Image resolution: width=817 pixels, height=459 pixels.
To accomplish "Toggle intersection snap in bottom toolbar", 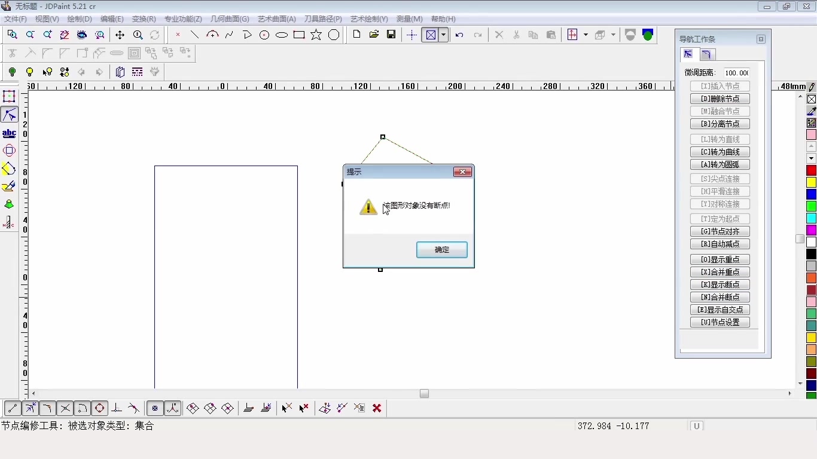I will point(65,408).
